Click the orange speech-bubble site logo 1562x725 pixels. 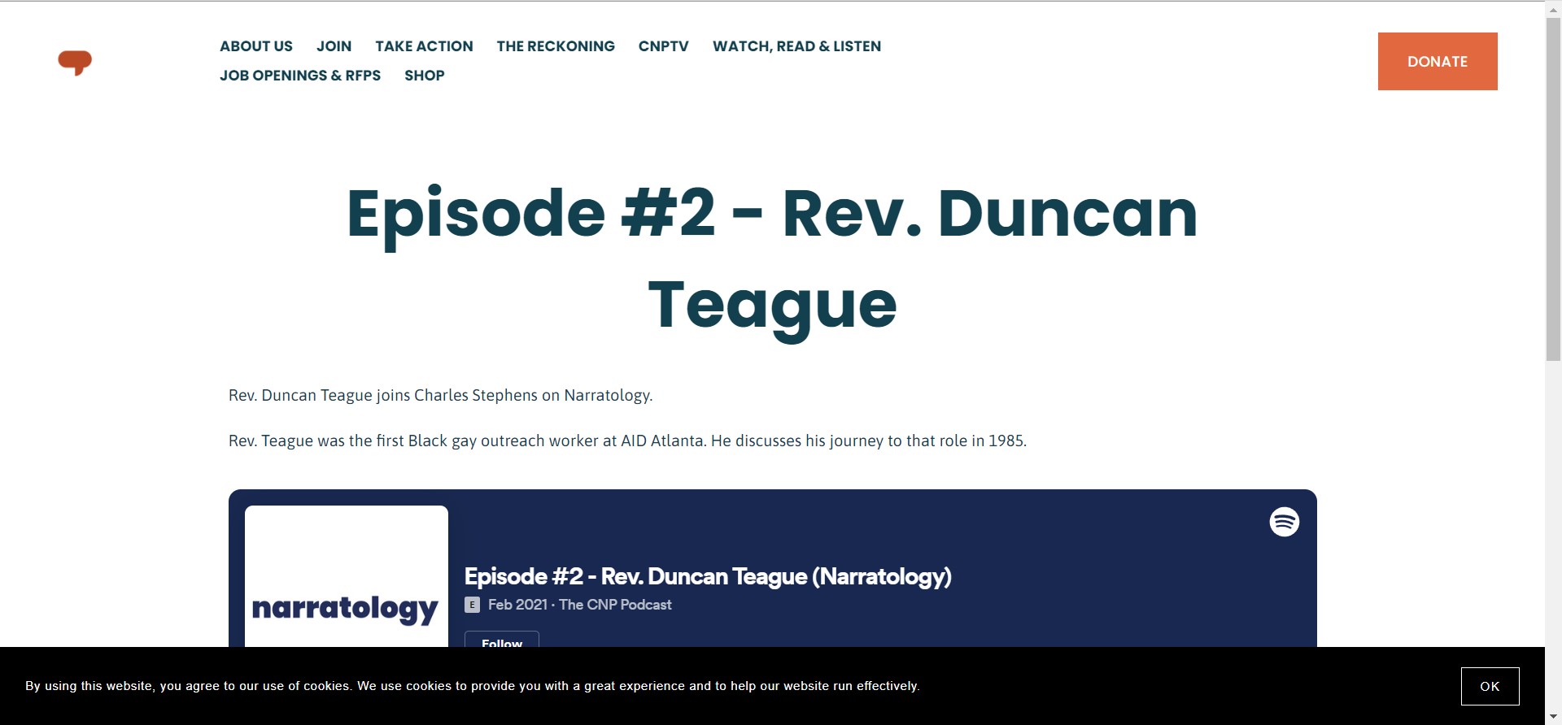coord(75,62)
